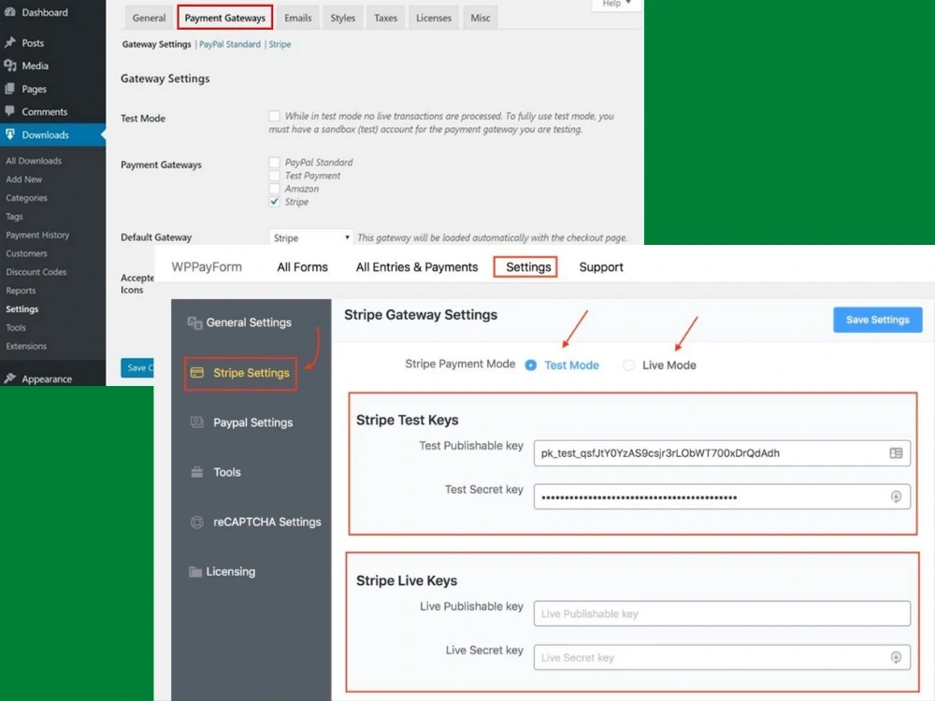Open the Default Gateway dropdown
935x701 pixels.
pyautogui.click(x=309, y=237)
